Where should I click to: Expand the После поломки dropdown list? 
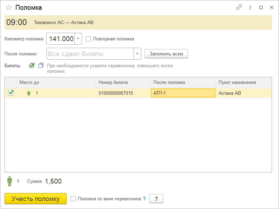tap(137, 54)
